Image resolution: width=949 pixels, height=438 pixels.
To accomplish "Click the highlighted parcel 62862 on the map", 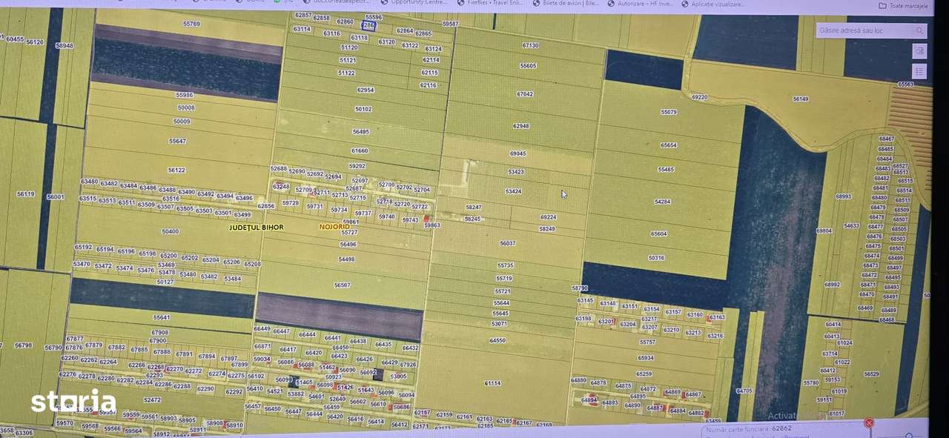I will click(369, 25).
